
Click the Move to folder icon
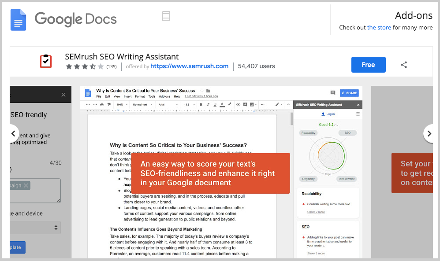[x=208, y=91]
